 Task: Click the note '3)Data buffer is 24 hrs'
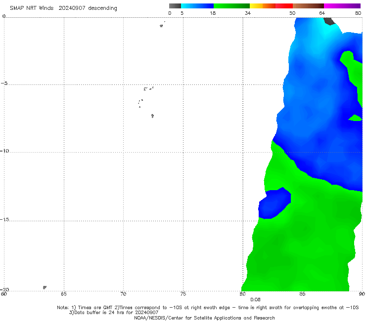114,313
